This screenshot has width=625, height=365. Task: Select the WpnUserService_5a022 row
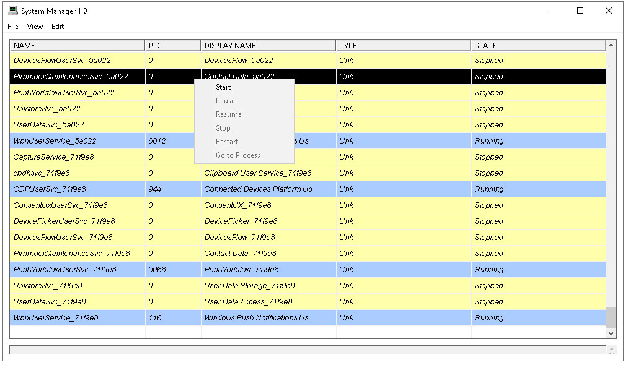click(x=308, y=141)
